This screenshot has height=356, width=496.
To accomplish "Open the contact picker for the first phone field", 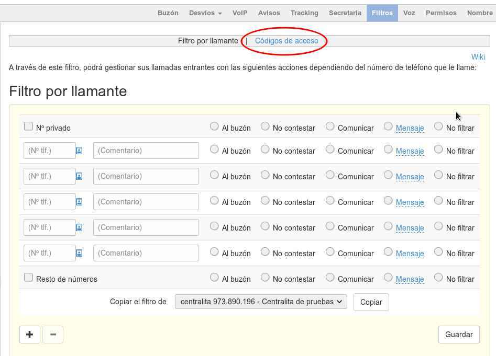I will coord(79,151).
